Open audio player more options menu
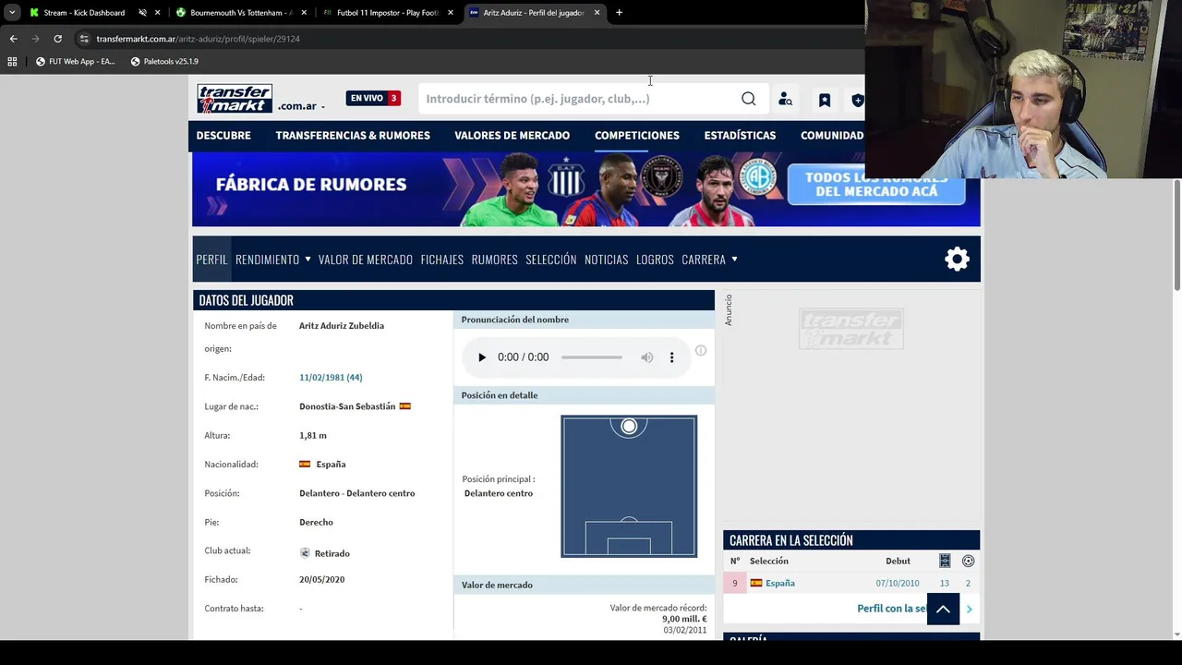 671,357
